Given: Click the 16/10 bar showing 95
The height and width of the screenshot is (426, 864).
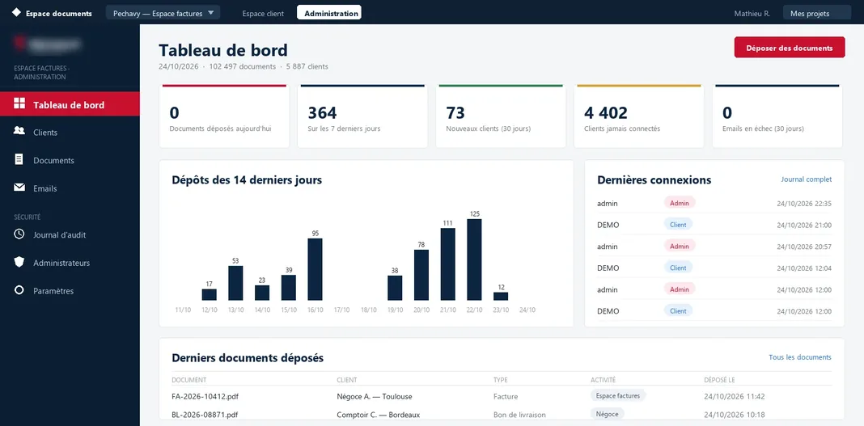Looking at the screenshot, I should pos(316,269).
